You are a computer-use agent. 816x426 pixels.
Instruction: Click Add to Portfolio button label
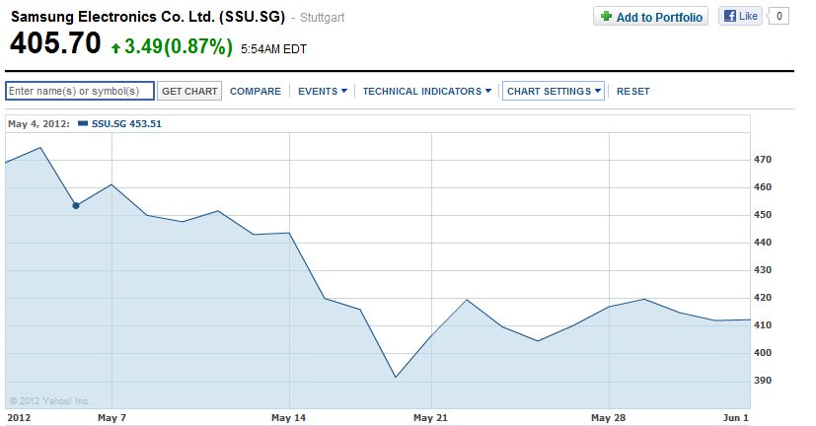pos(659,17)
